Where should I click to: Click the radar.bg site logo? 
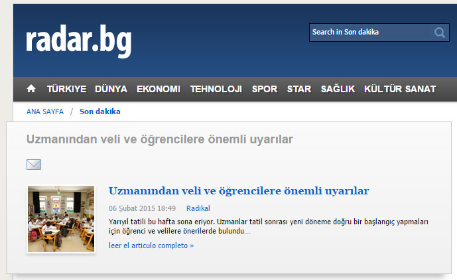[x=79, y=41]
